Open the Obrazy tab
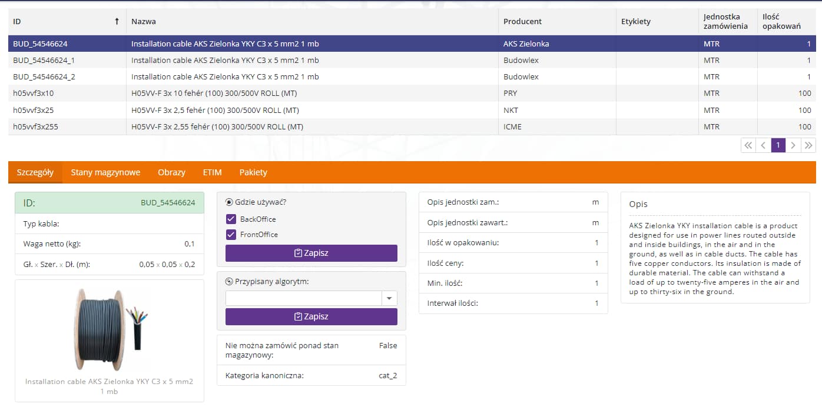 pyautogui.click(x=171, y=172)
